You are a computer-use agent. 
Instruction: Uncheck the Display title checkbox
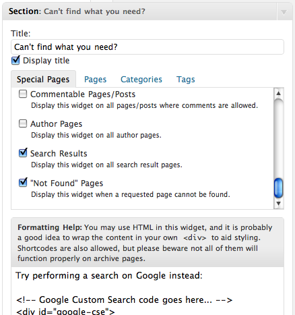[15, 60]
